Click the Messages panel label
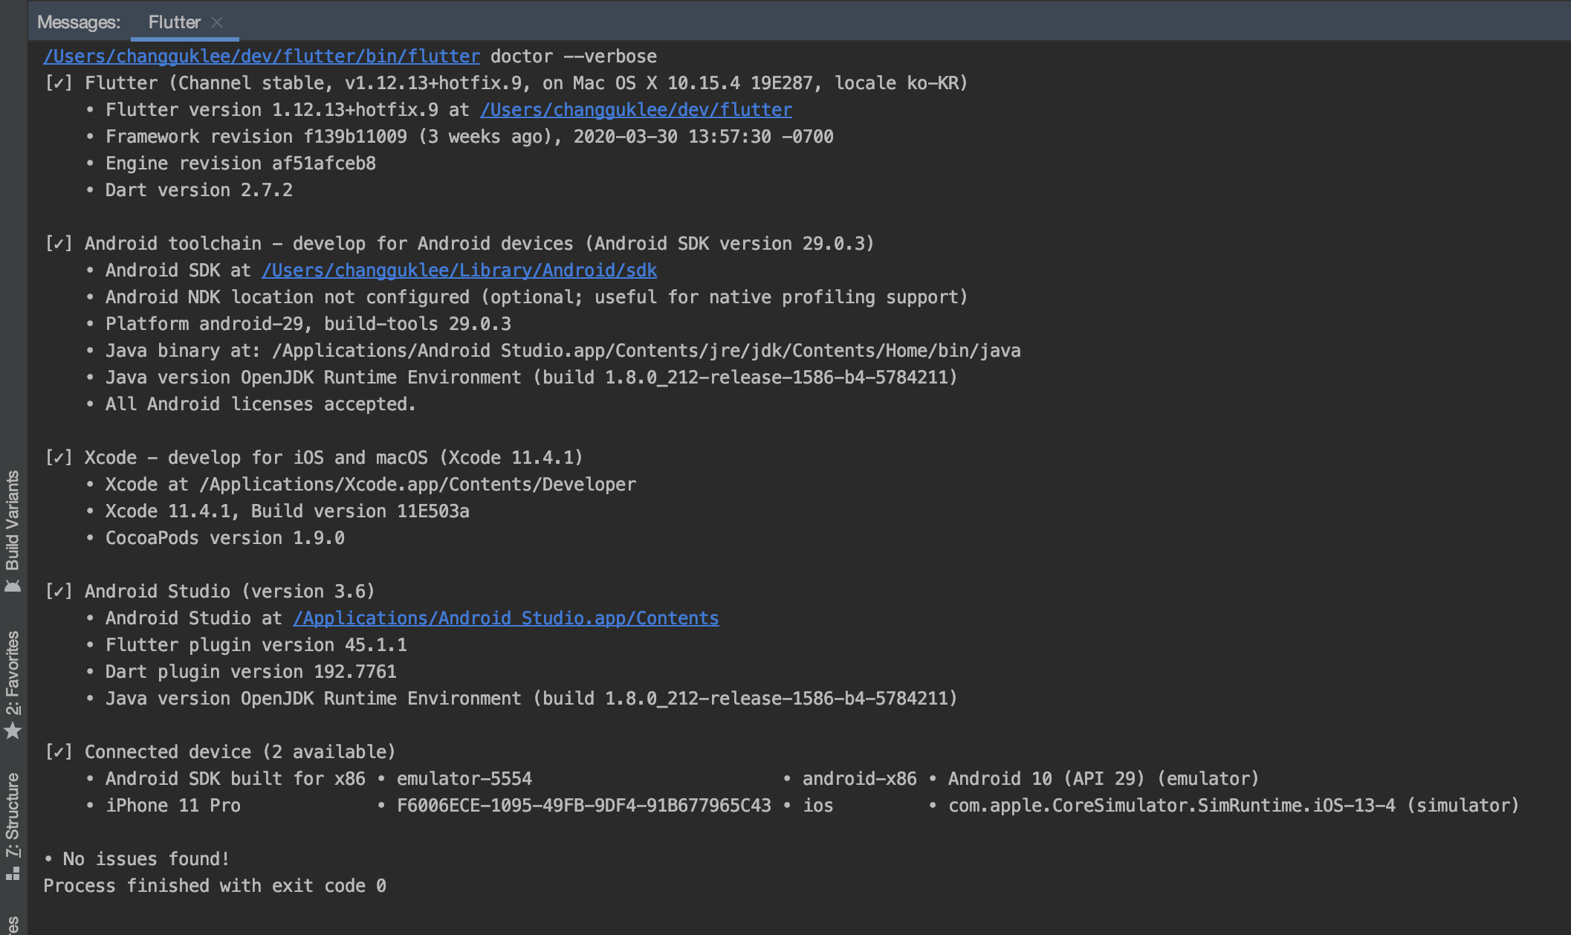 (x=78, y=22)
